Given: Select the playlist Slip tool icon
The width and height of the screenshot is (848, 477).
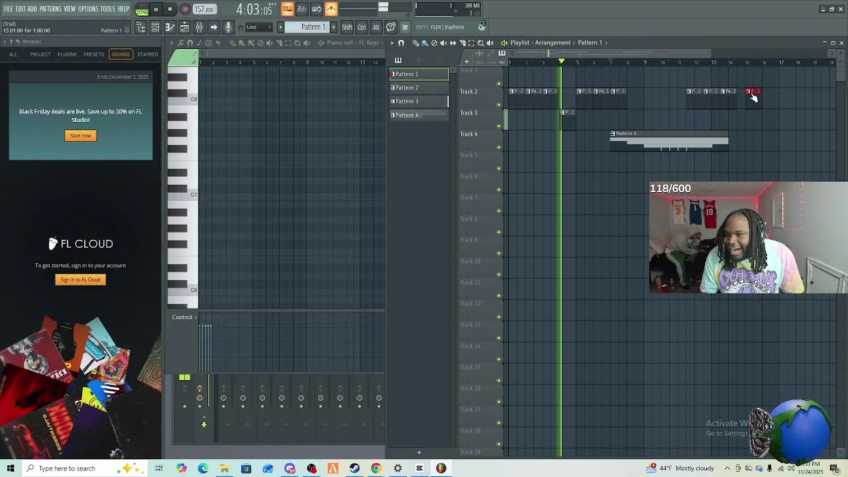Looking at the screenshot, I should 452,43.
